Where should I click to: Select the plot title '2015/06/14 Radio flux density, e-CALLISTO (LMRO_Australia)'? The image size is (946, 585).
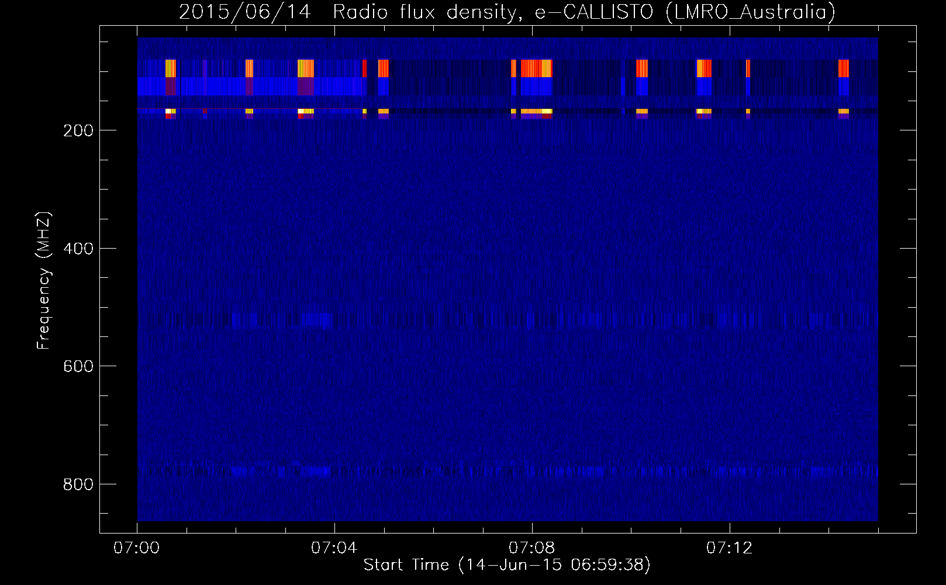point(507,12)
